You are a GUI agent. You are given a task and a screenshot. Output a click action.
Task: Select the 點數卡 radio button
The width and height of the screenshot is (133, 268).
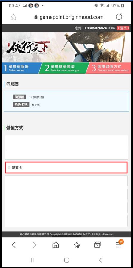point(9,168)
